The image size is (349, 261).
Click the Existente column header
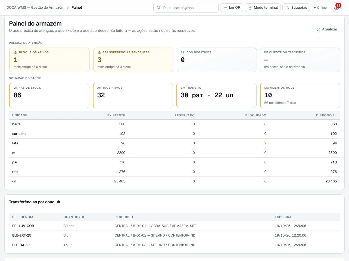tap(116, 115)
